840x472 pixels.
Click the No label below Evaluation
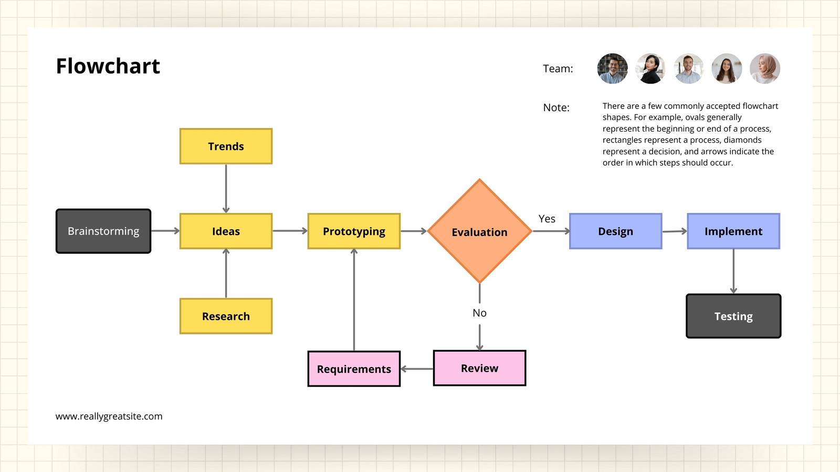(479, 313)
